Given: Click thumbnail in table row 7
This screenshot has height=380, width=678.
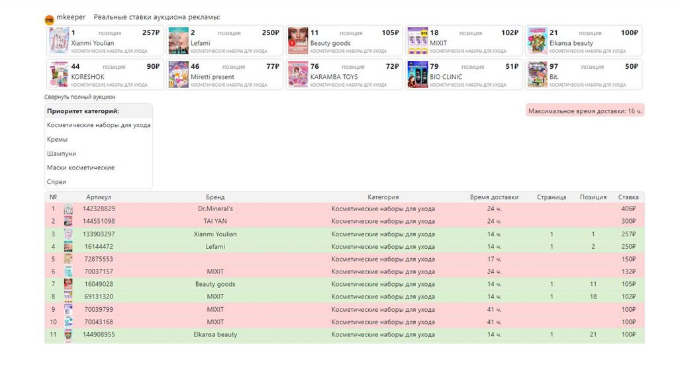Looking at the screenshot, I should coord(68,284).
